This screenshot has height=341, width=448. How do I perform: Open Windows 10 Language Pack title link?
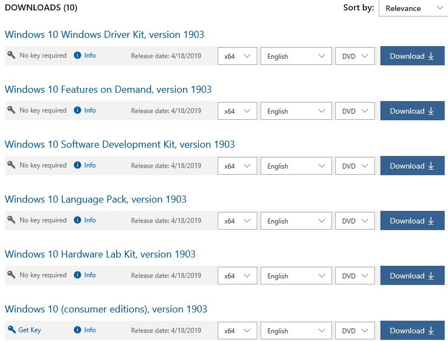[x=96, y=199]
